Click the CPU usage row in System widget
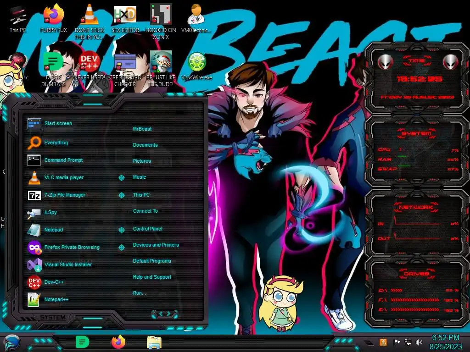Screen dimensions: 470x352 [x=418, y=150]
